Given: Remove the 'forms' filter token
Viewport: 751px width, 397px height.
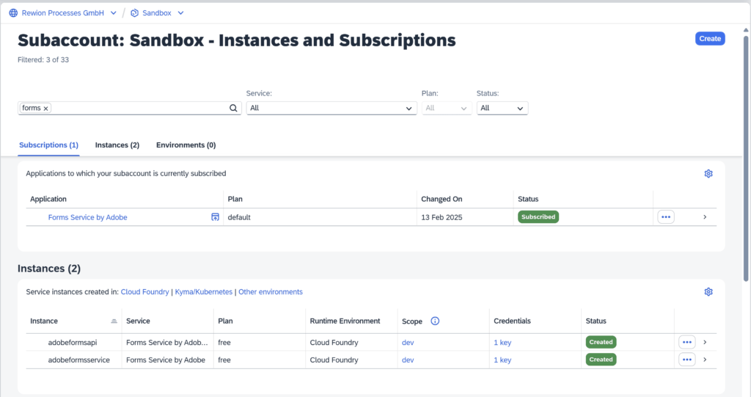Looking at the screenshot, I should pyautogui.click(x=46, y=109).
